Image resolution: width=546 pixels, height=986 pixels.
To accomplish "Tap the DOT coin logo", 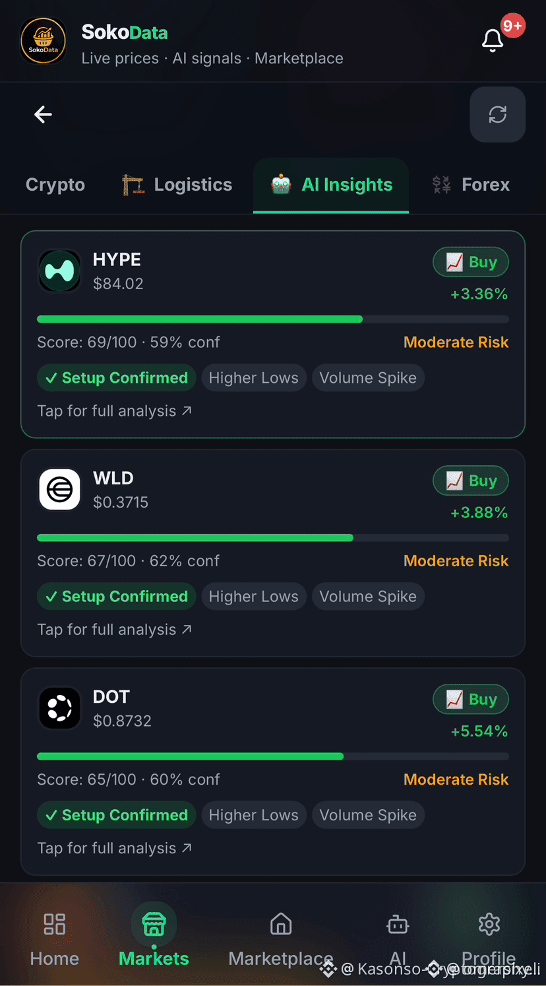I will click(59, 708).
